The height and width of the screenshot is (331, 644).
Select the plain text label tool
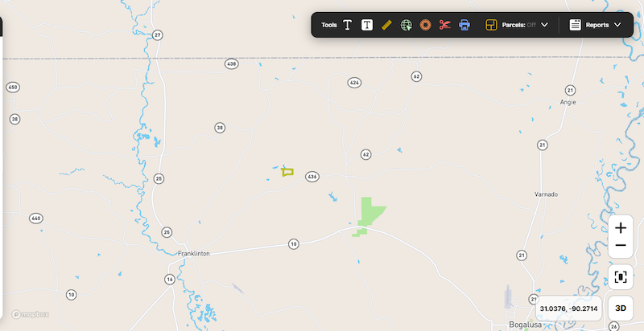coord(348,25)
